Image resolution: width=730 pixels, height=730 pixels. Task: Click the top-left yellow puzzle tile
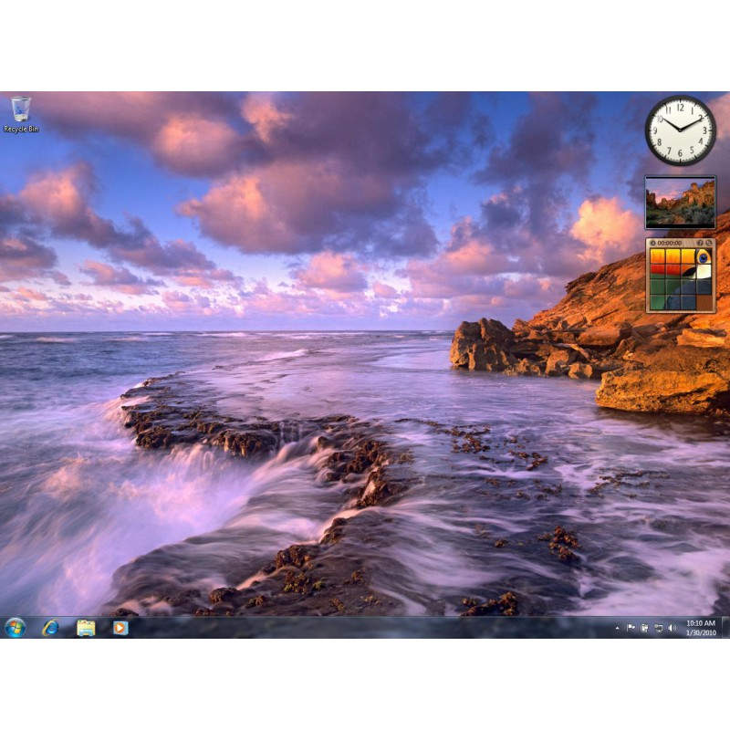pyautogui.click(x=657, y=256)
